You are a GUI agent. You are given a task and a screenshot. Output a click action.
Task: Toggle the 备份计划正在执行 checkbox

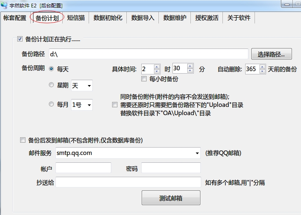click(20, 39)
